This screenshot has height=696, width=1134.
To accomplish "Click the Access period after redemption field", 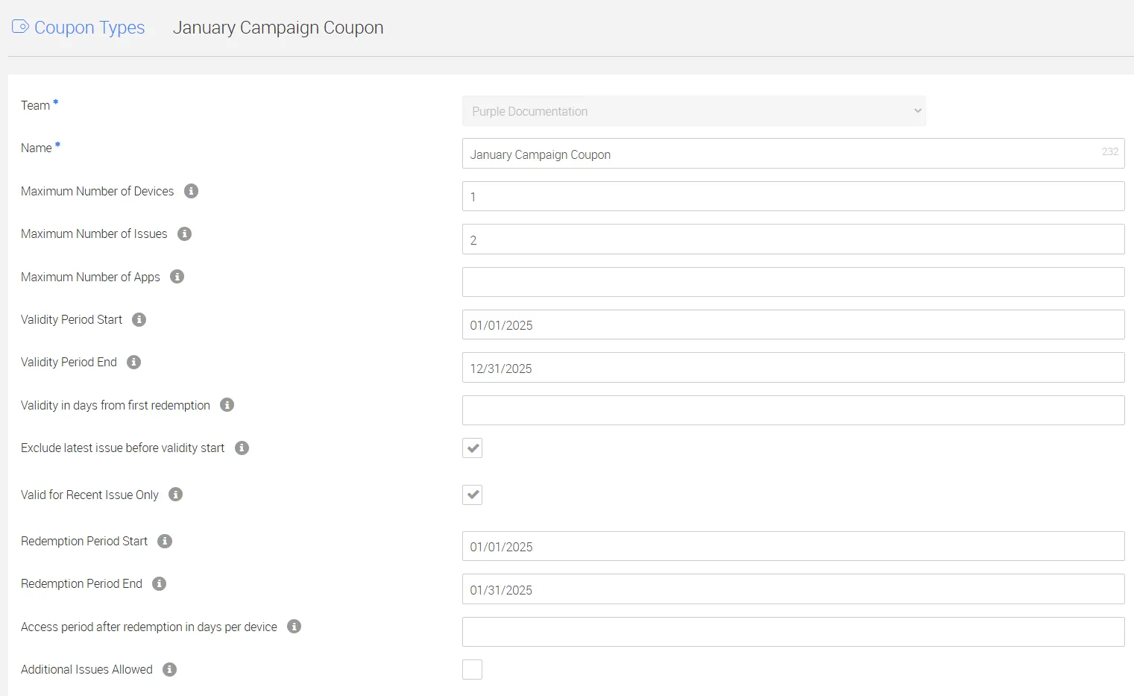I will click(793, 632).
